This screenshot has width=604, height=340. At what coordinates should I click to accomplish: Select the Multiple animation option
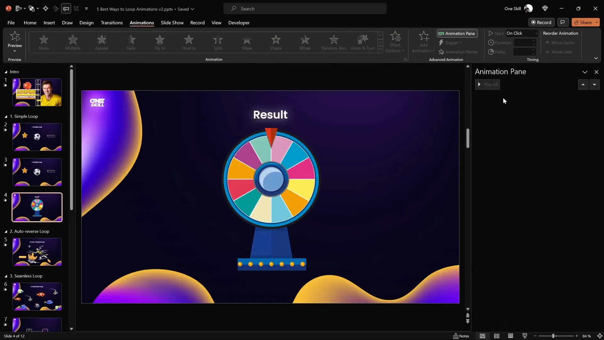pos(73,42)
